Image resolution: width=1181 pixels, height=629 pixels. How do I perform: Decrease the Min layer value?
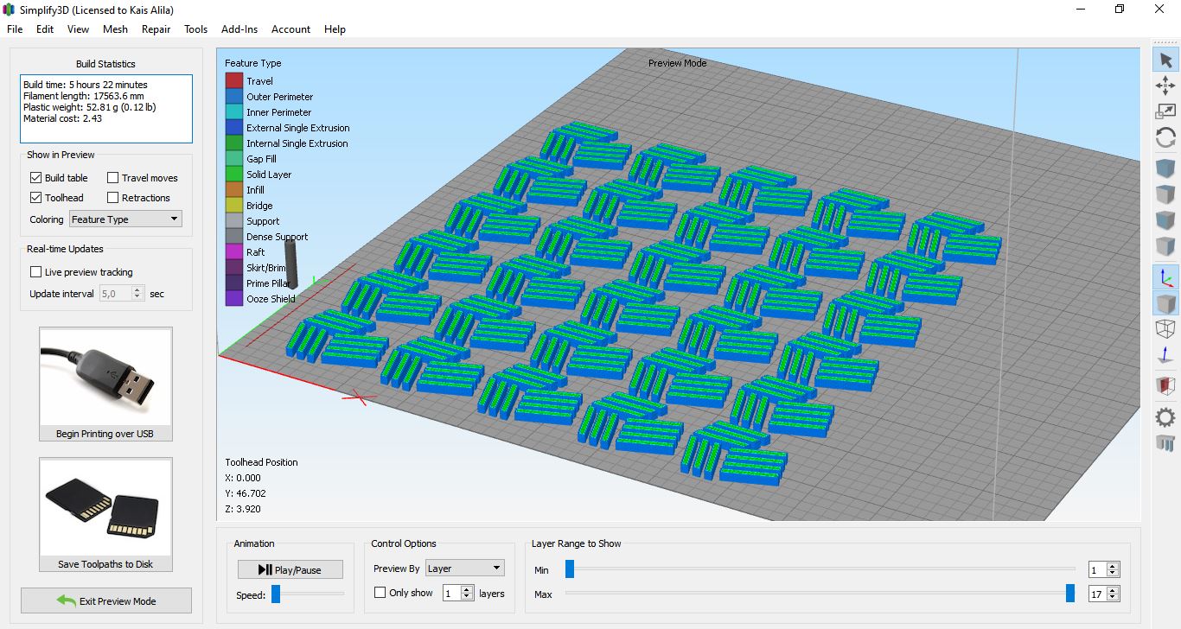1114,574
